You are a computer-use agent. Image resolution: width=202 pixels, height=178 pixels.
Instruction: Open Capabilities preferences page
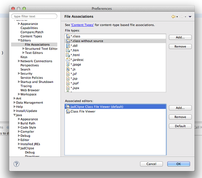(29, 28)
